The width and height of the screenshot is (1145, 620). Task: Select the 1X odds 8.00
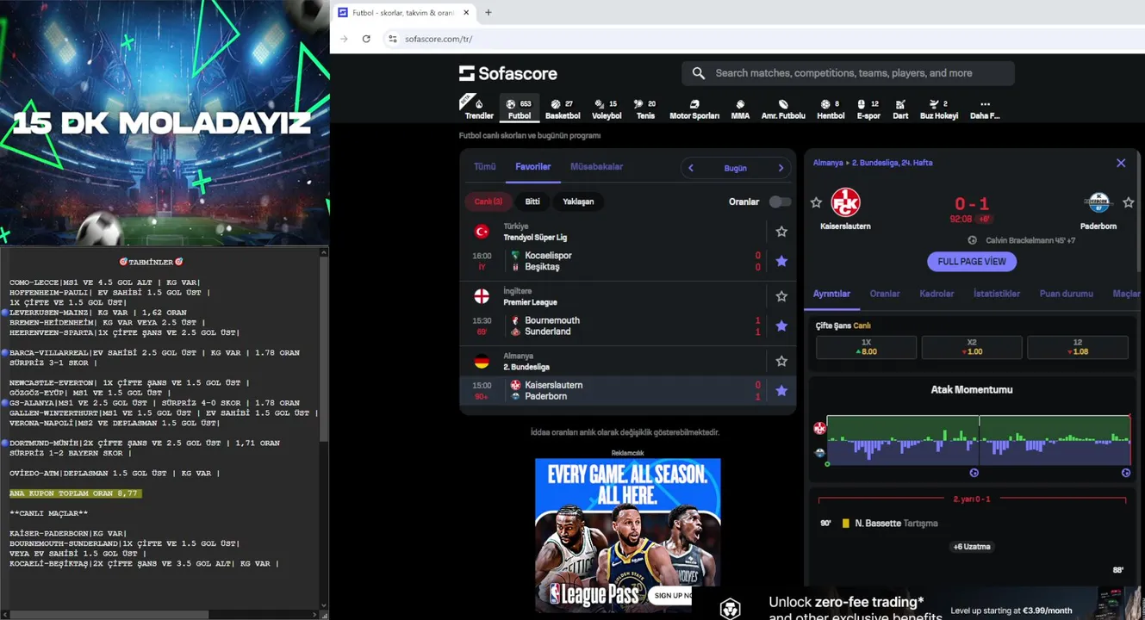(x=866, y=347)
